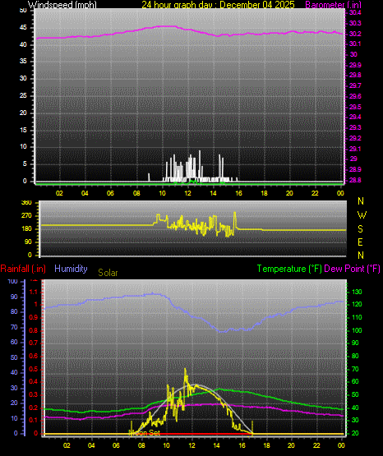
Task: Click the Solar legend label
Action: 108,273
